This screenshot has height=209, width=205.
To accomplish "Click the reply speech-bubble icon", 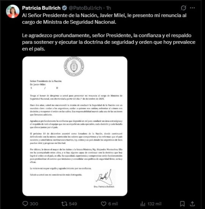I will 25,204.
